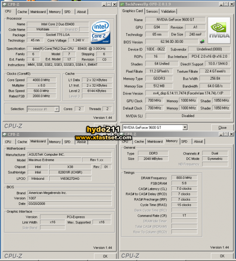The height and width of the screenshot is (261, 236).
Task: Click the Southbridge 82801IR (ICH9R) value
Action: pyautogui.click(x=70, y=172)
